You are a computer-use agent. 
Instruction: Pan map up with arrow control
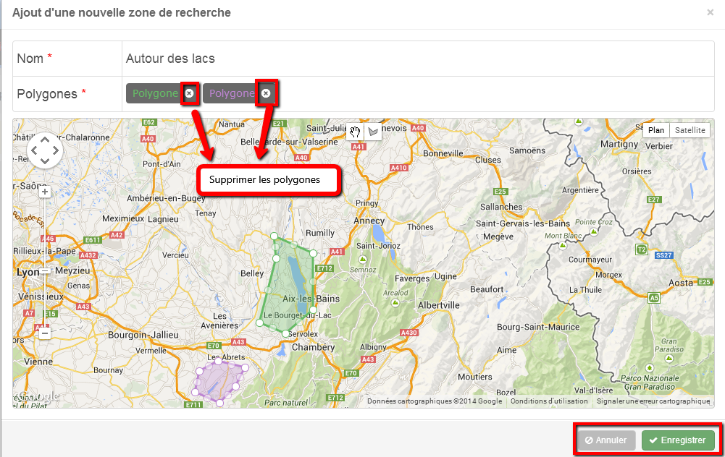pos(45,140)
